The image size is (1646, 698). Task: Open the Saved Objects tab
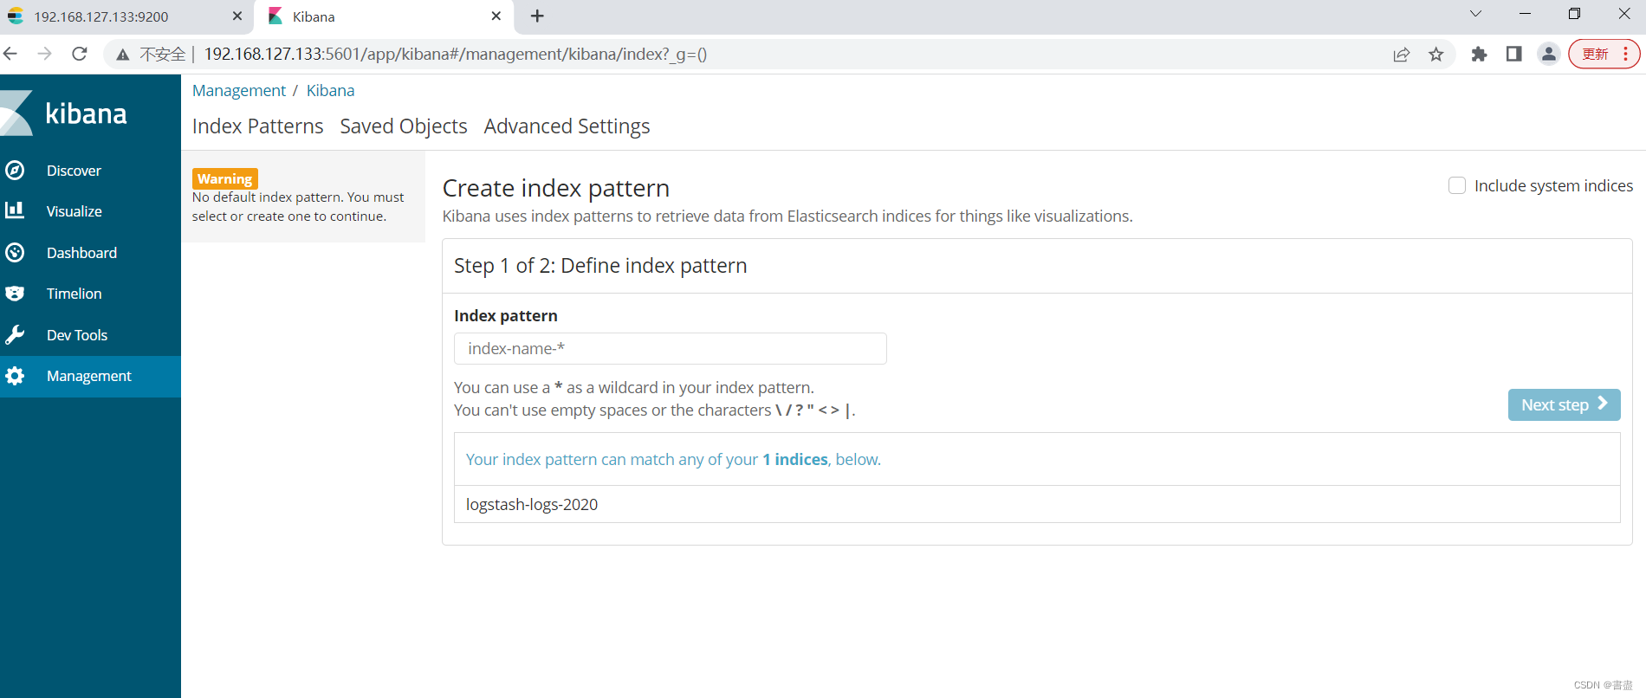click(x=403, y=126)
